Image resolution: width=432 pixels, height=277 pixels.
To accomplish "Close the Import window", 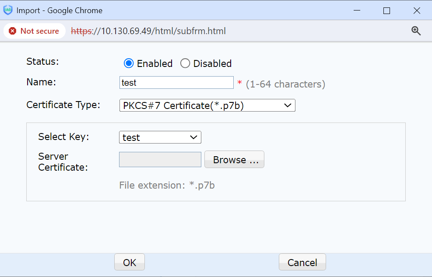I will (416, 11).
